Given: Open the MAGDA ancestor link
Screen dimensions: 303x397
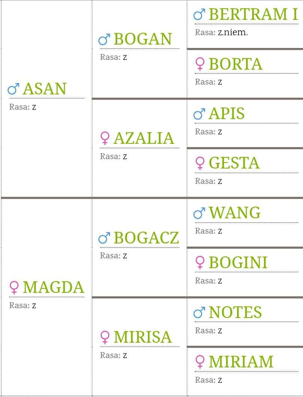Looking at the screenshot, I should coord(54,287).
